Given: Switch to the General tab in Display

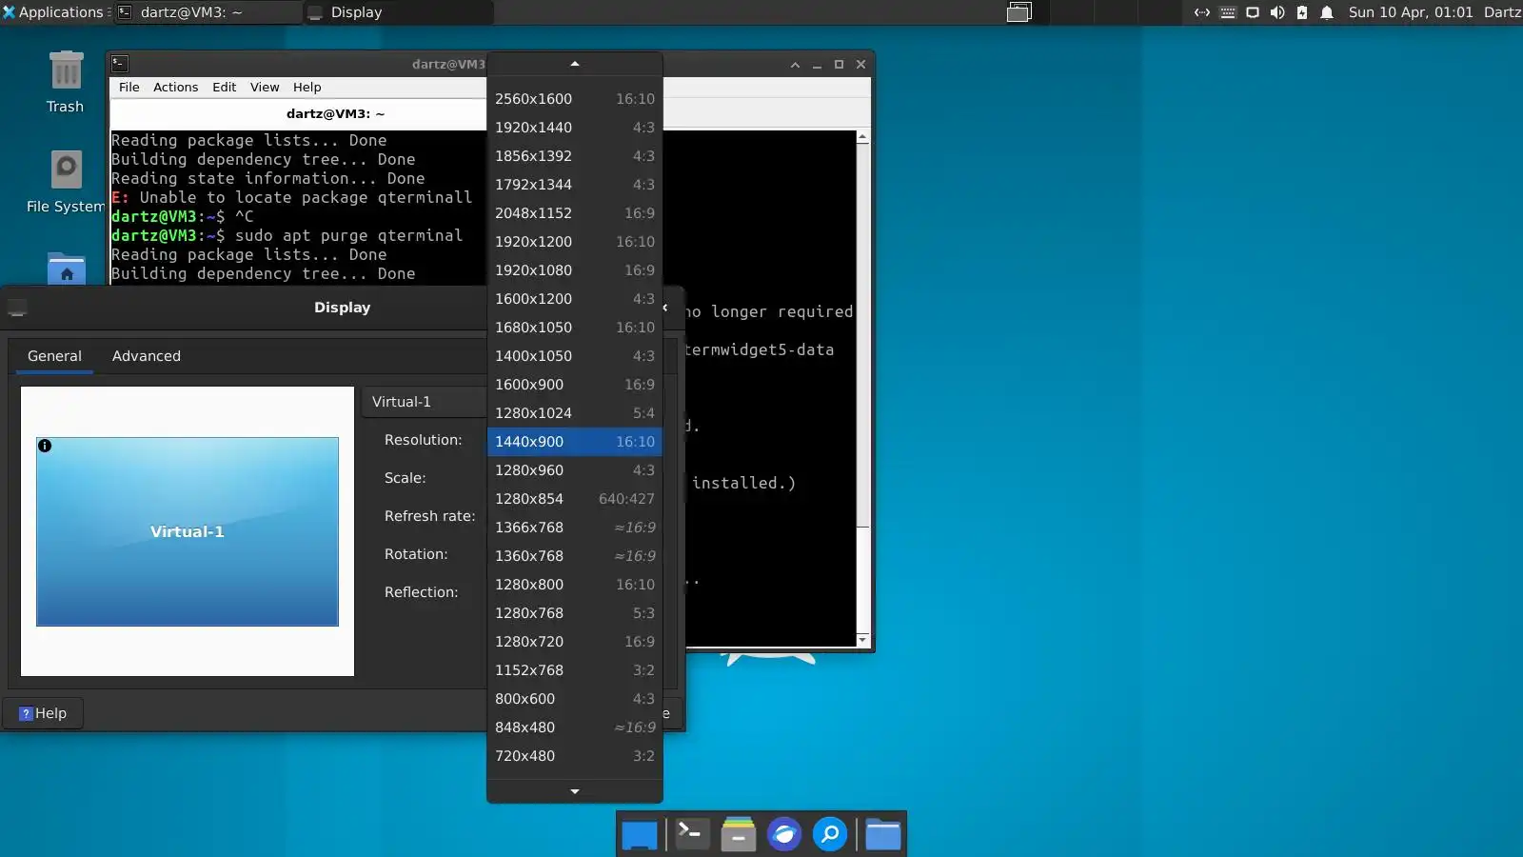Looking at the screenshot, I should tap(54, 356).
